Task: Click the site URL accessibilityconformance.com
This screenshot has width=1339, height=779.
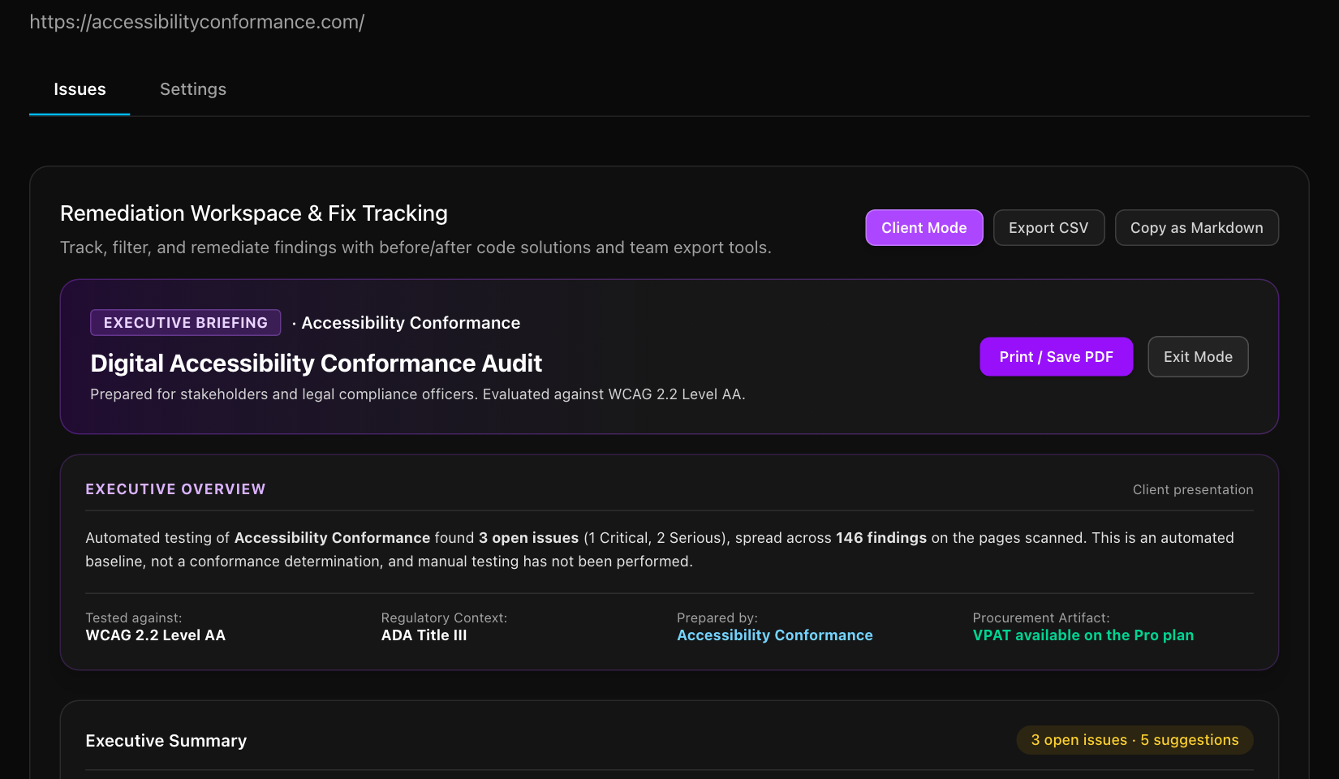Action: tap(197, 22)
